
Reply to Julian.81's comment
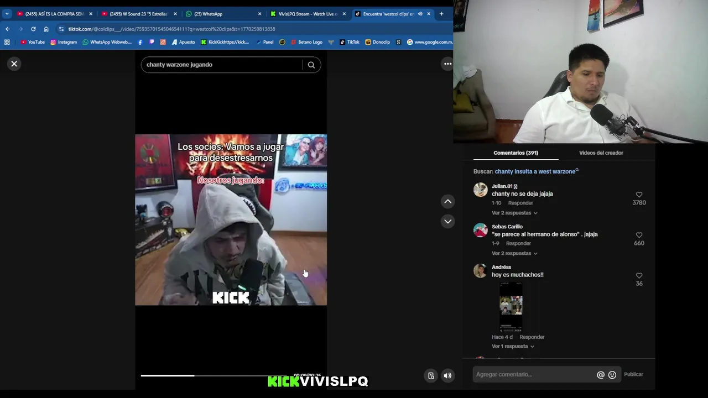coord(520,203)
